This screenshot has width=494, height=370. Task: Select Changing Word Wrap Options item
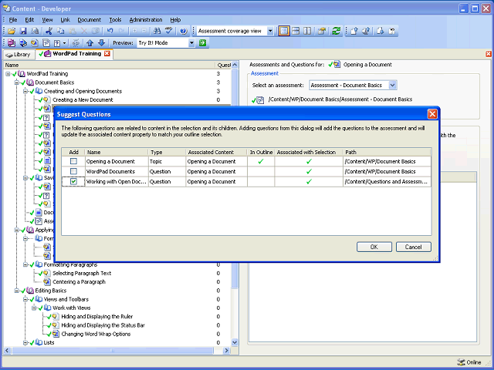96,334
